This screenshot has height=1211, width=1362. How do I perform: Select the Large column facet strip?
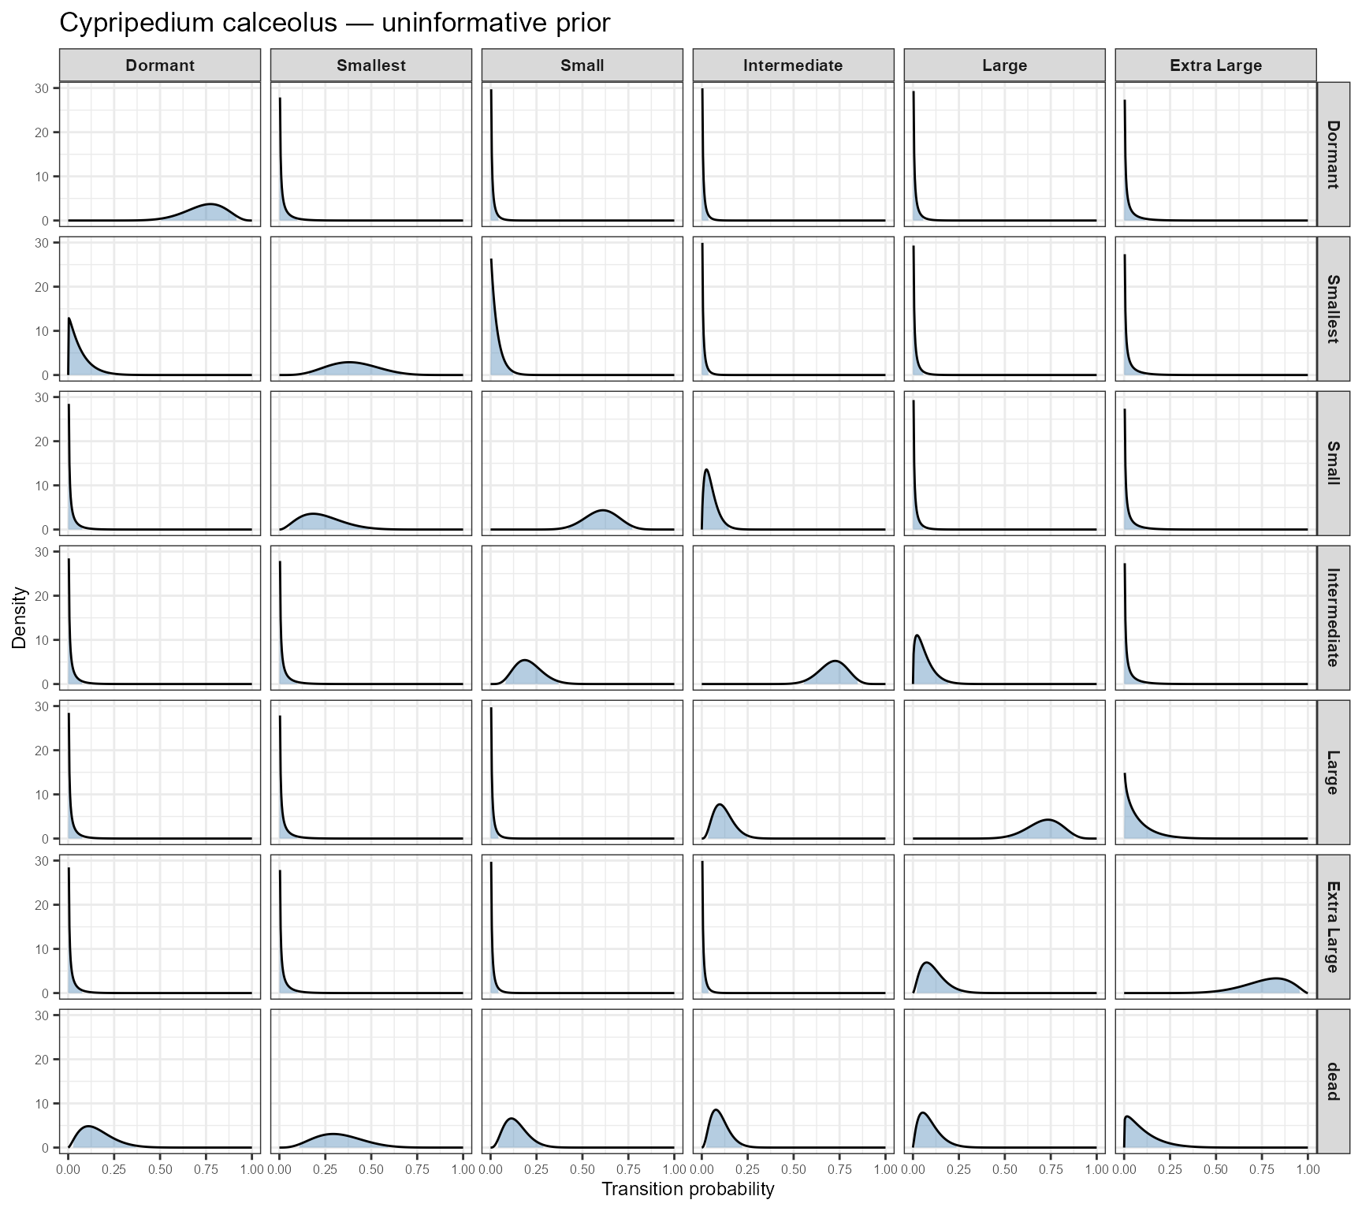click(1004, 65)
